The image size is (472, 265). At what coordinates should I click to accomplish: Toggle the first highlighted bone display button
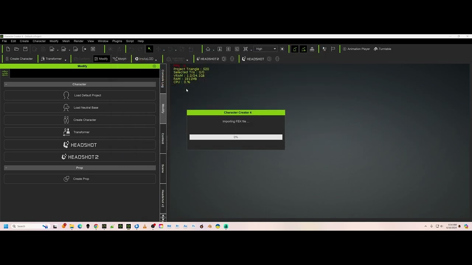pos(295,49)
